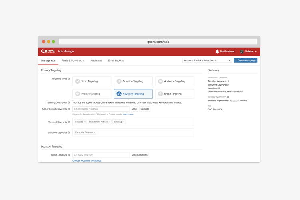The height and width of the screenshot is (200, 300).
Task: Click the info icon beside Targeted Keywords
Action: click(x=69, y=122)
